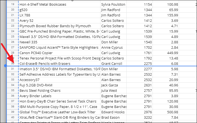The width and height of the screenshot is (197, 123).
Task: Click cell 'Fuji 5.2GB DVD-RAM'
Action: pos(59,85)
